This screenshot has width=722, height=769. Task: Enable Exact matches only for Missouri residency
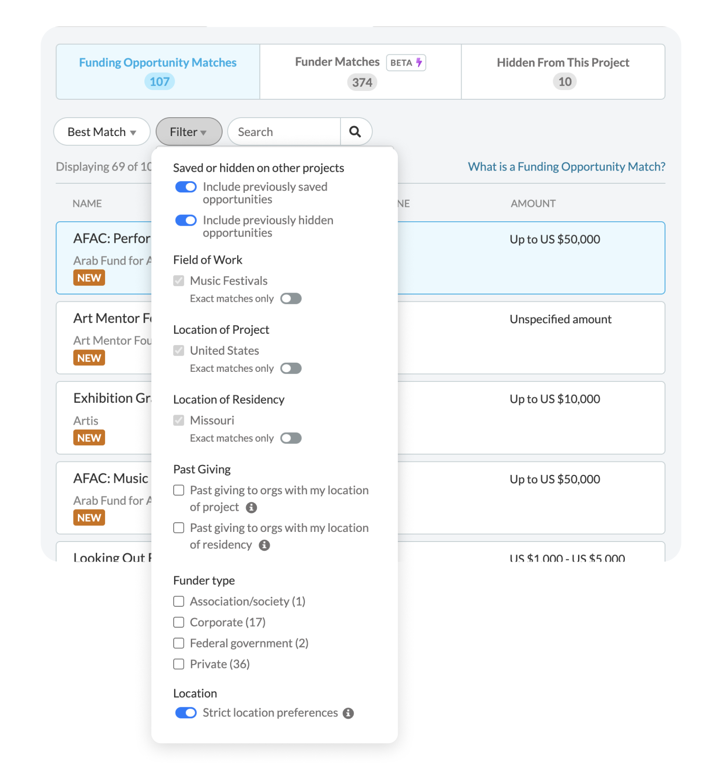[291, 438]
